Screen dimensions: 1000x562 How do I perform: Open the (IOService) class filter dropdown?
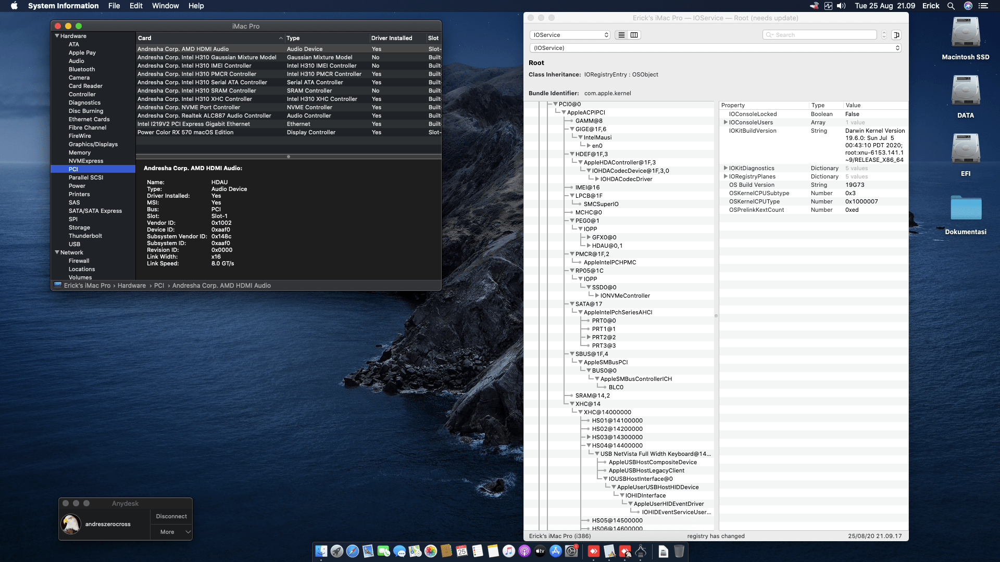tap(715, 48)
